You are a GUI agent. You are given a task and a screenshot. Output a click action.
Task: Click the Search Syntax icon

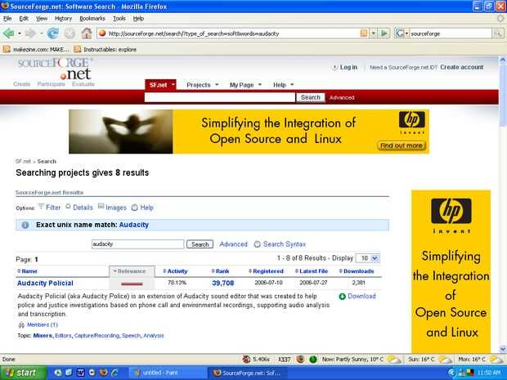[x=257, y=244]
